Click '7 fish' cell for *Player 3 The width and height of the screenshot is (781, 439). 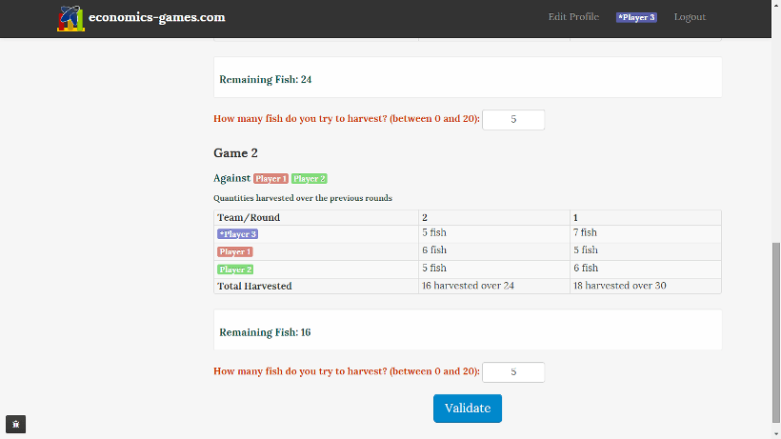click(x=646, y=233)
